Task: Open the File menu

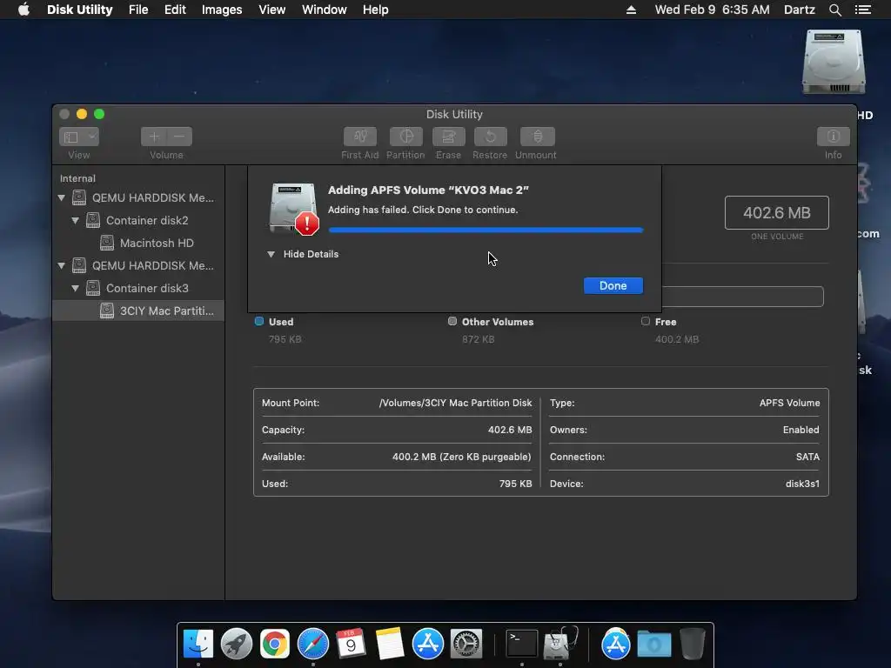Action: point(138,10)
